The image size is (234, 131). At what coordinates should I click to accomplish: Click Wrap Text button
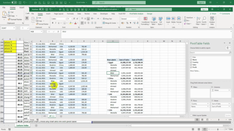[x=107, y=19]
